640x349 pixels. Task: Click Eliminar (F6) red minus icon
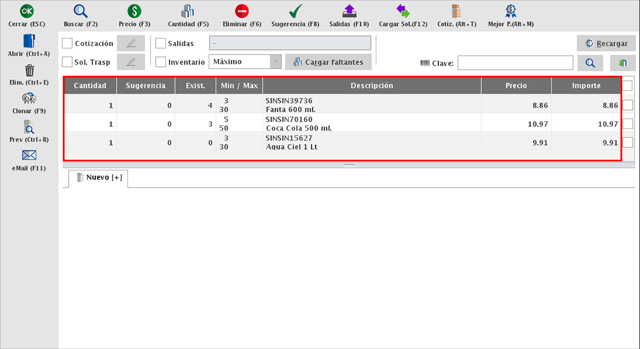[x=242, y=11]
